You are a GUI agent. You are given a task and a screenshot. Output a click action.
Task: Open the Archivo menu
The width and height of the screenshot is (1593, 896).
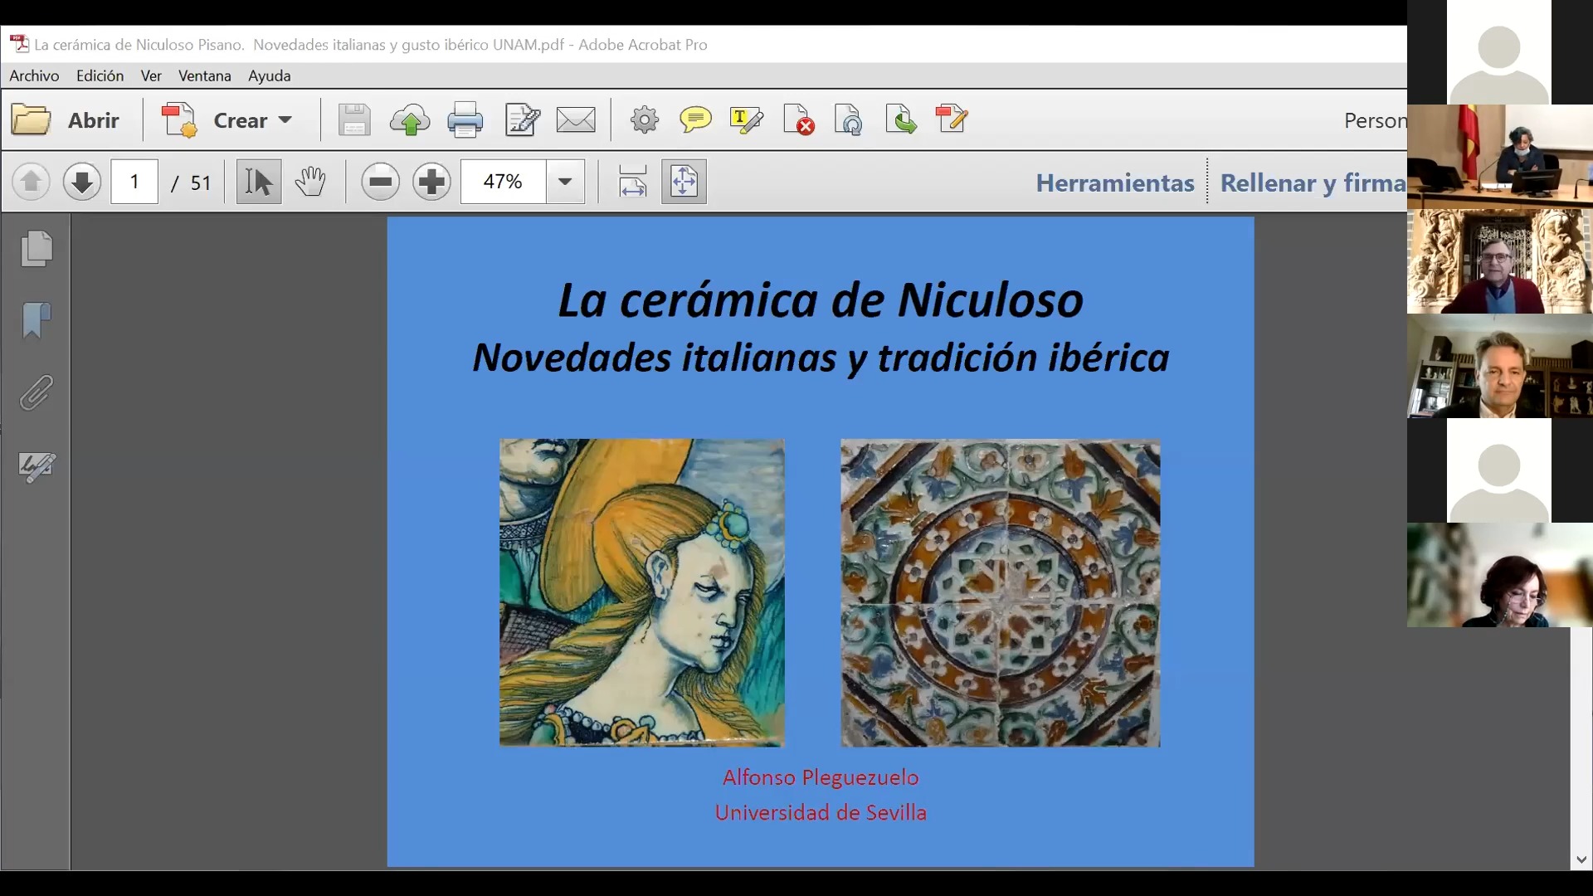point(34,75)
